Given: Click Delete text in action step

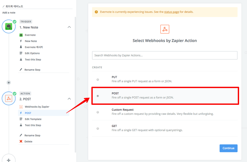Looking at the screenshot, I should (x=28, y=141).
